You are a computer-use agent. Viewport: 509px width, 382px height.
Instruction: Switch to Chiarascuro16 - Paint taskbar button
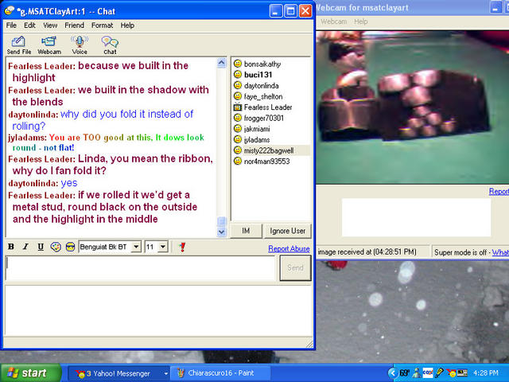point(220,373)
